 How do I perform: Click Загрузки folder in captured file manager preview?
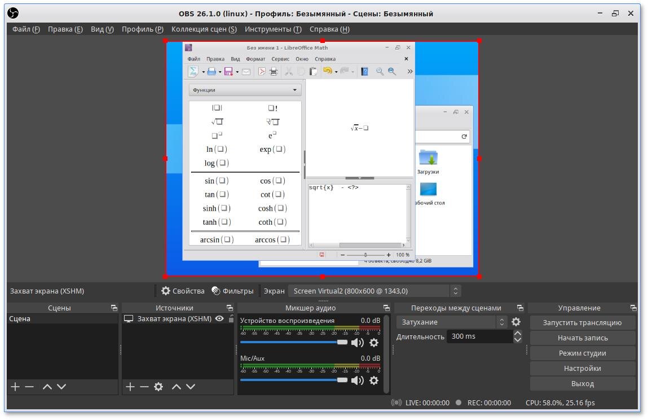pyautogui.click(x=428, y=162)
